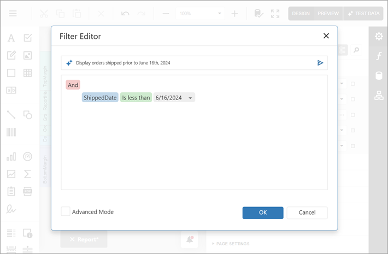The width and height of the screenshot is (388, 254).
Task: Click the TEST DATA button
Action: (363, 13)
